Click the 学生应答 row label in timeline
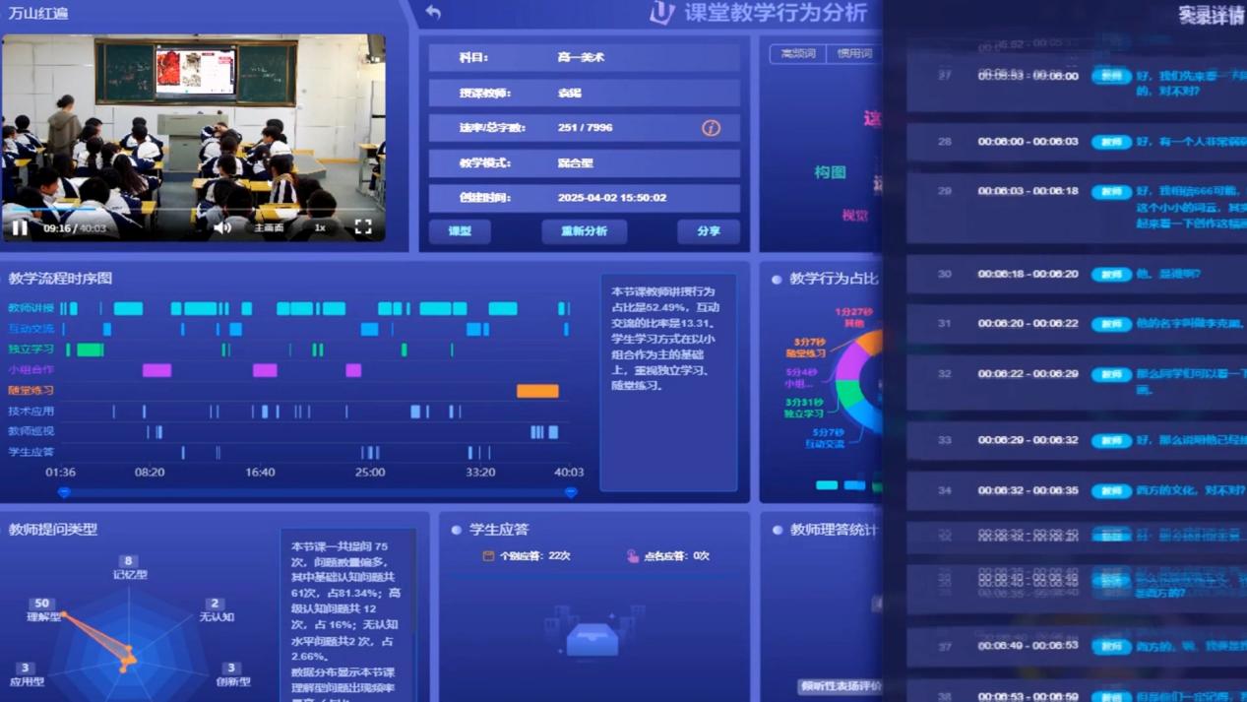This screenshot has width=1247, height=702. click(x=31, y=452)
